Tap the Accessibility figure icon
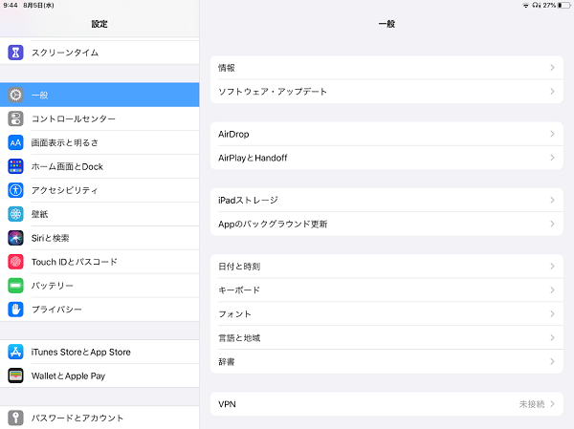 click(15, 190)
